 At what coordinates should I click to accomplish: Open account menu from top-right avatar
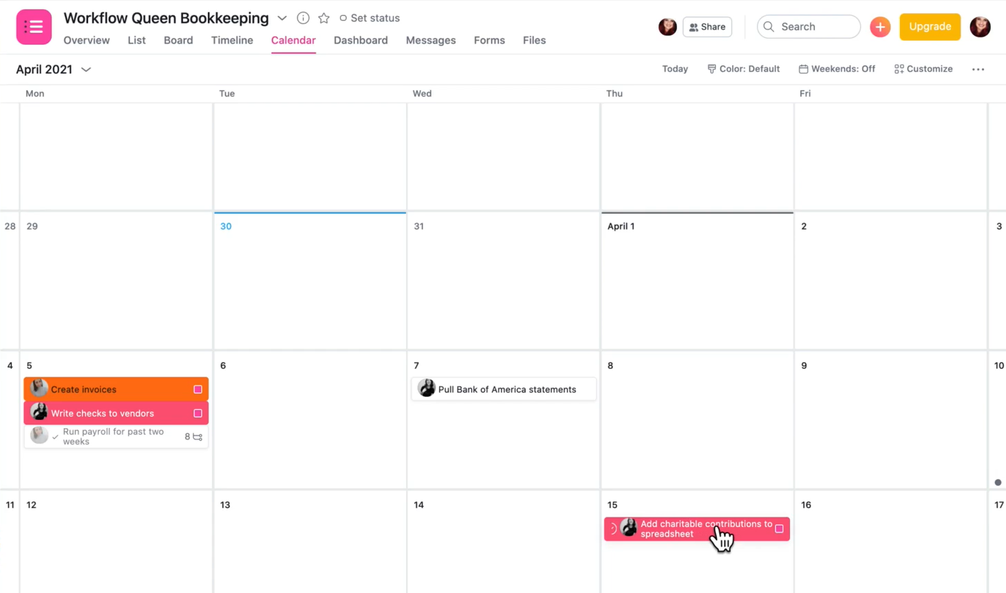[x=980, y=27]
